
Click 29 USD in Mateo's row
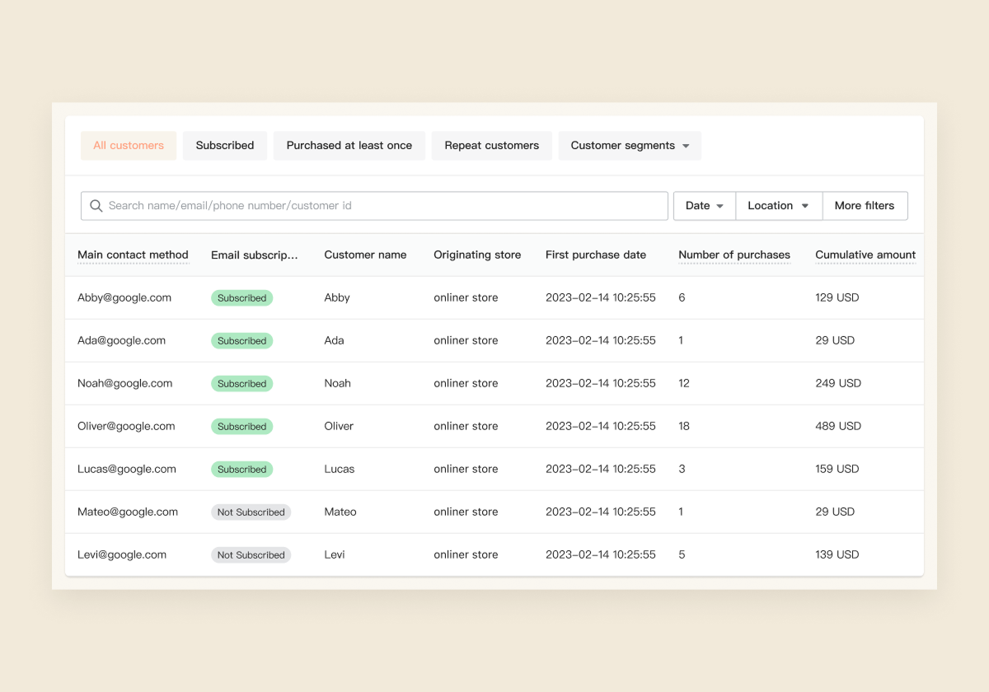tap(835, 512)
